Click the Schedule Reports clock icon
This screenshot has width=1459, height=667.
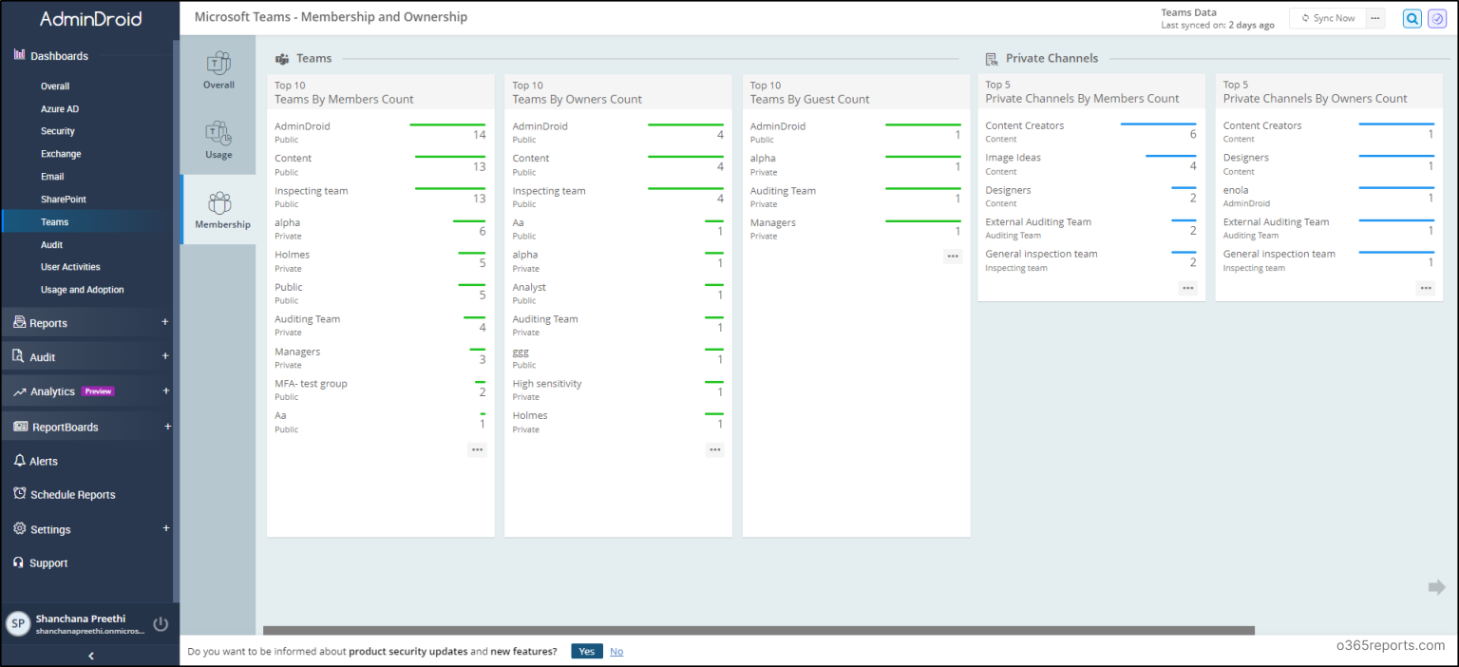(20, 494)
